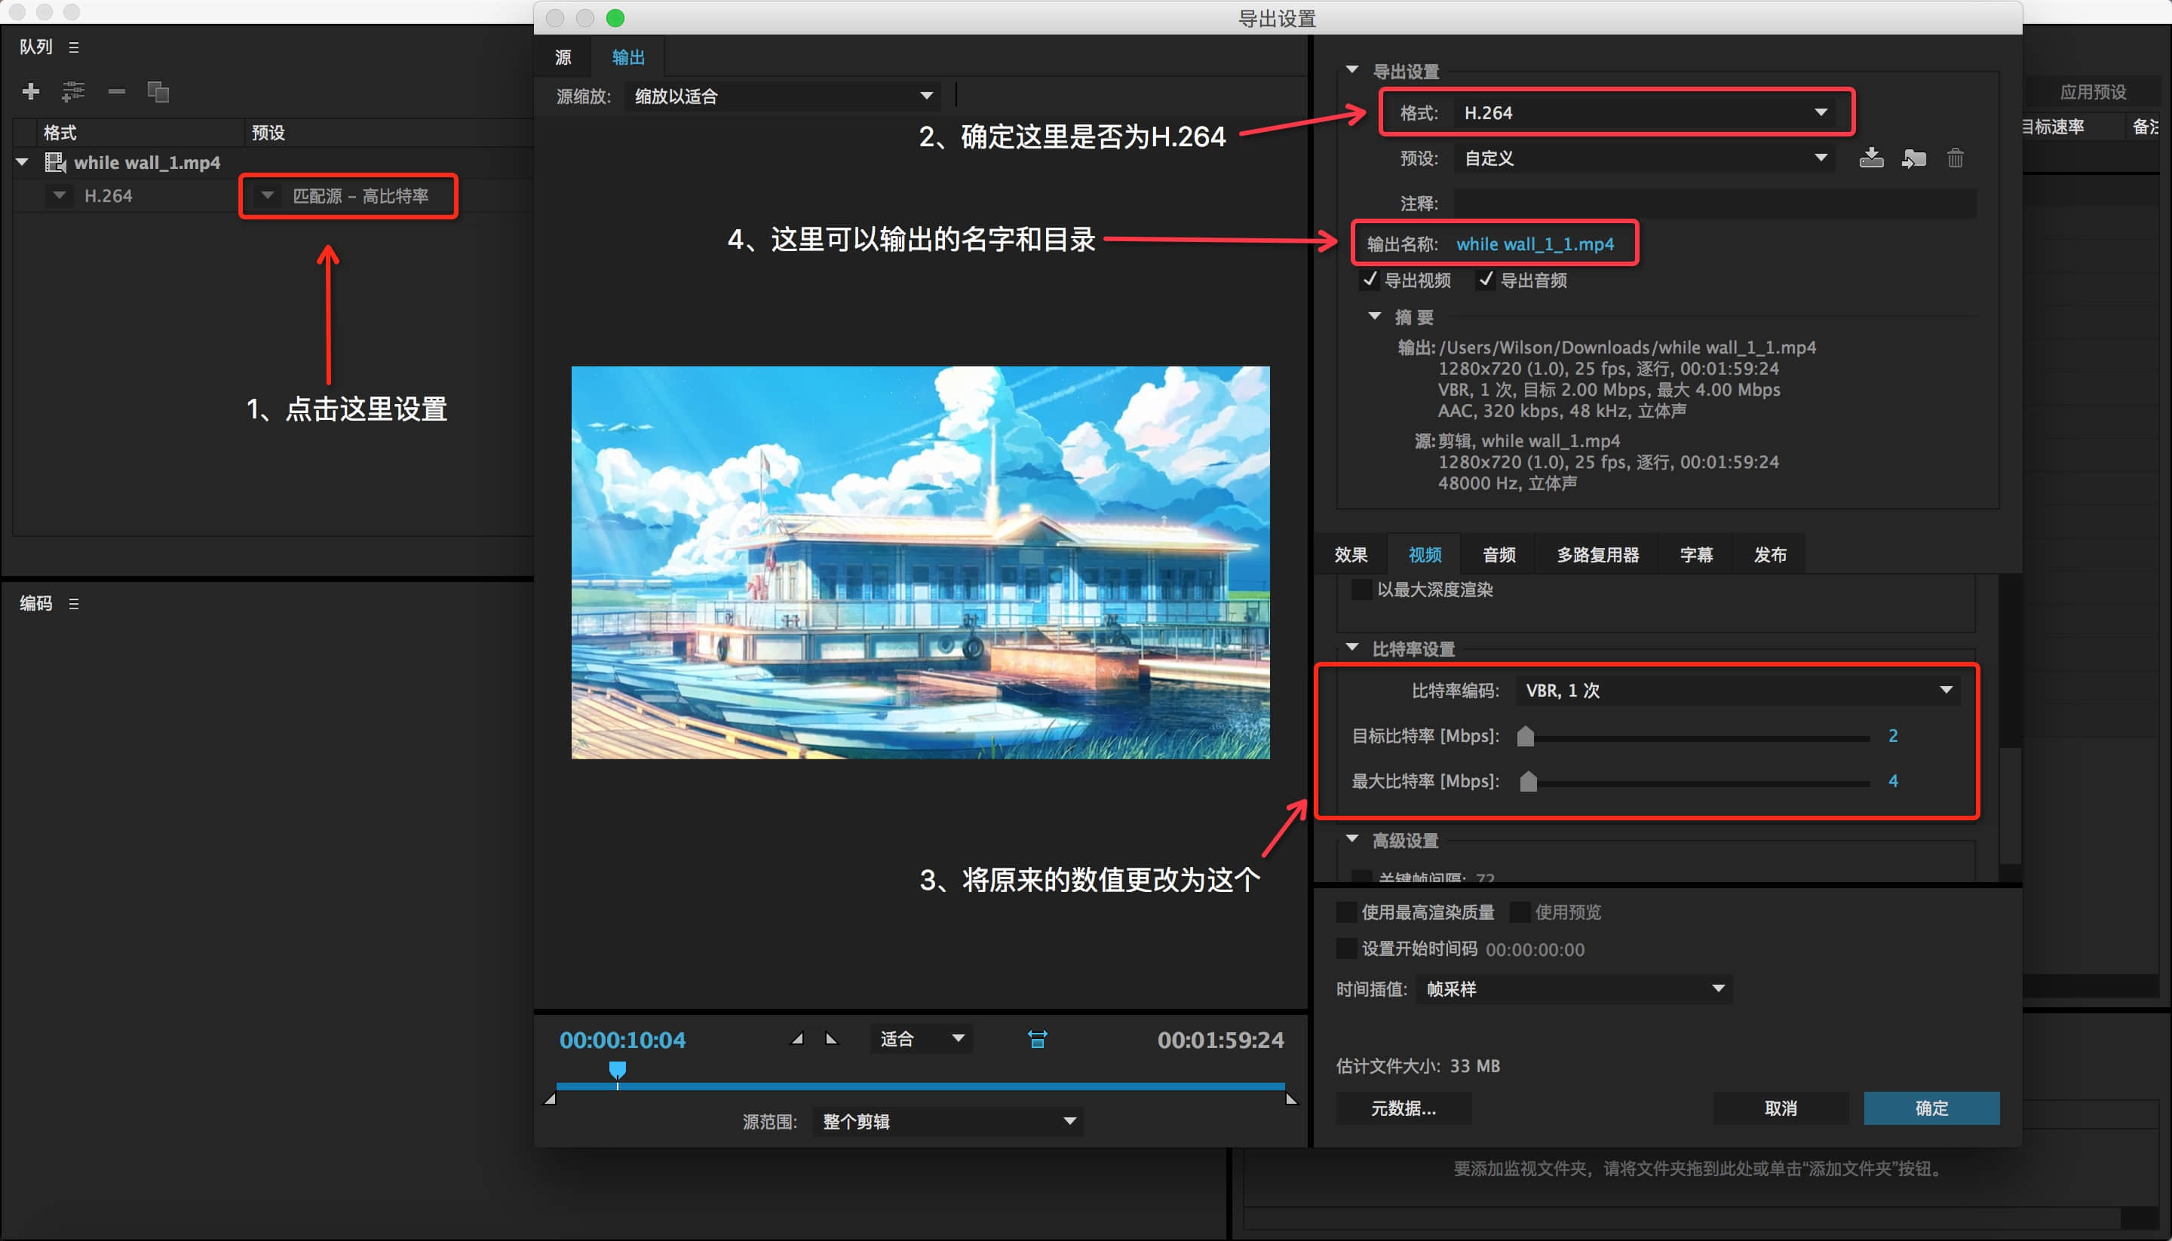Click the film icon beside while wall_1.mp4

click(55, 162)
